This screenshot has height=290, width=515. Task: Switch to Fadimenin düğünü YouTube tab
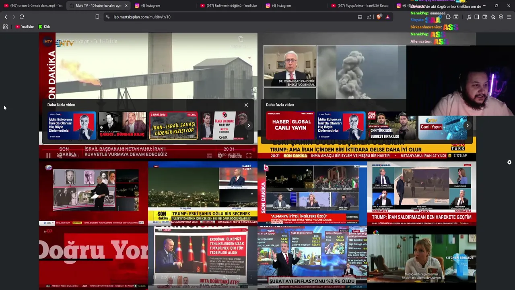[x=229, y=6]
